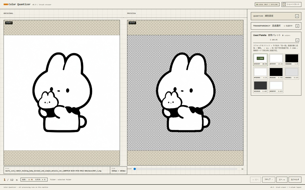This screenshot has width=305, height=190.
Task: Click the Color Quantizer orange logo
Action: tap(6, 4)
